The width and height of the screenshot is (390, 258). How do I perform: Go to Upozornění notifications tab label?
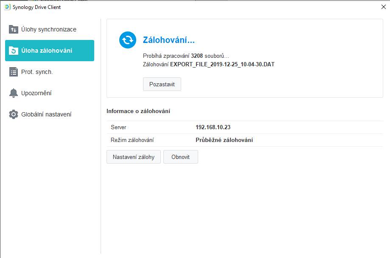click(36, 93)
